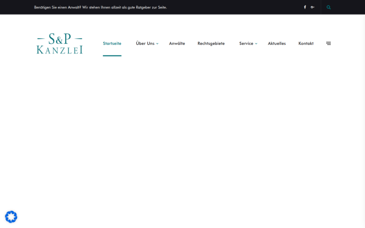Open the hamburger side menu icon
The width and height of the screenshot is (365, 228).
(328, 43)
